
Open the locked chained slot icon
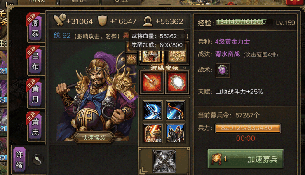point(164,161)
